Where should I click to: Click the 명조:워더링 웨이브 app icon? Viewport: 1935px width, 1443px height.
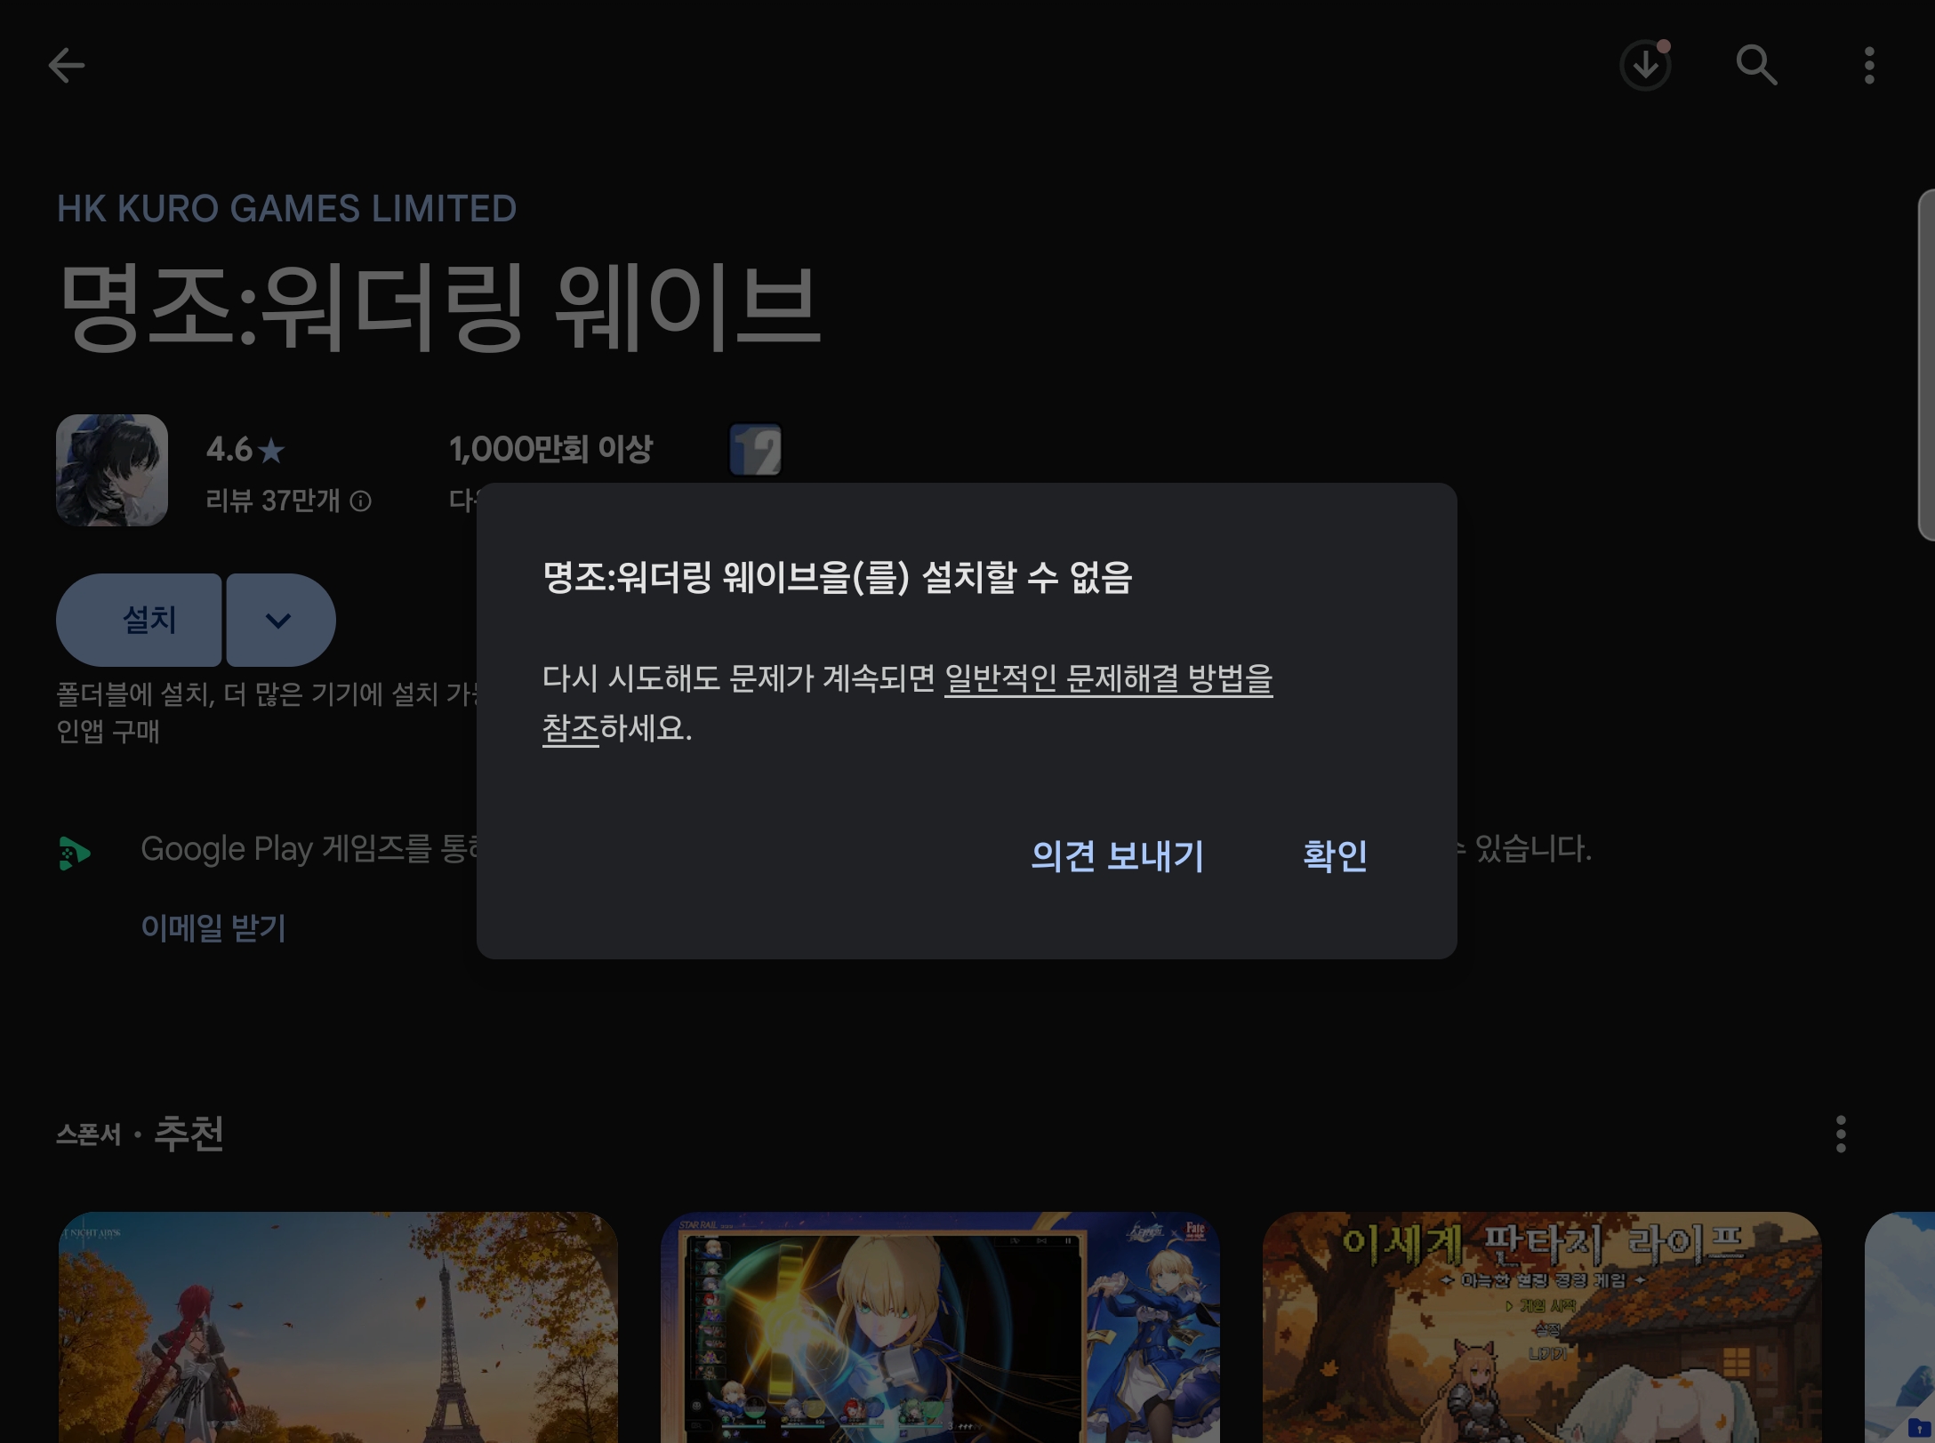112,470
